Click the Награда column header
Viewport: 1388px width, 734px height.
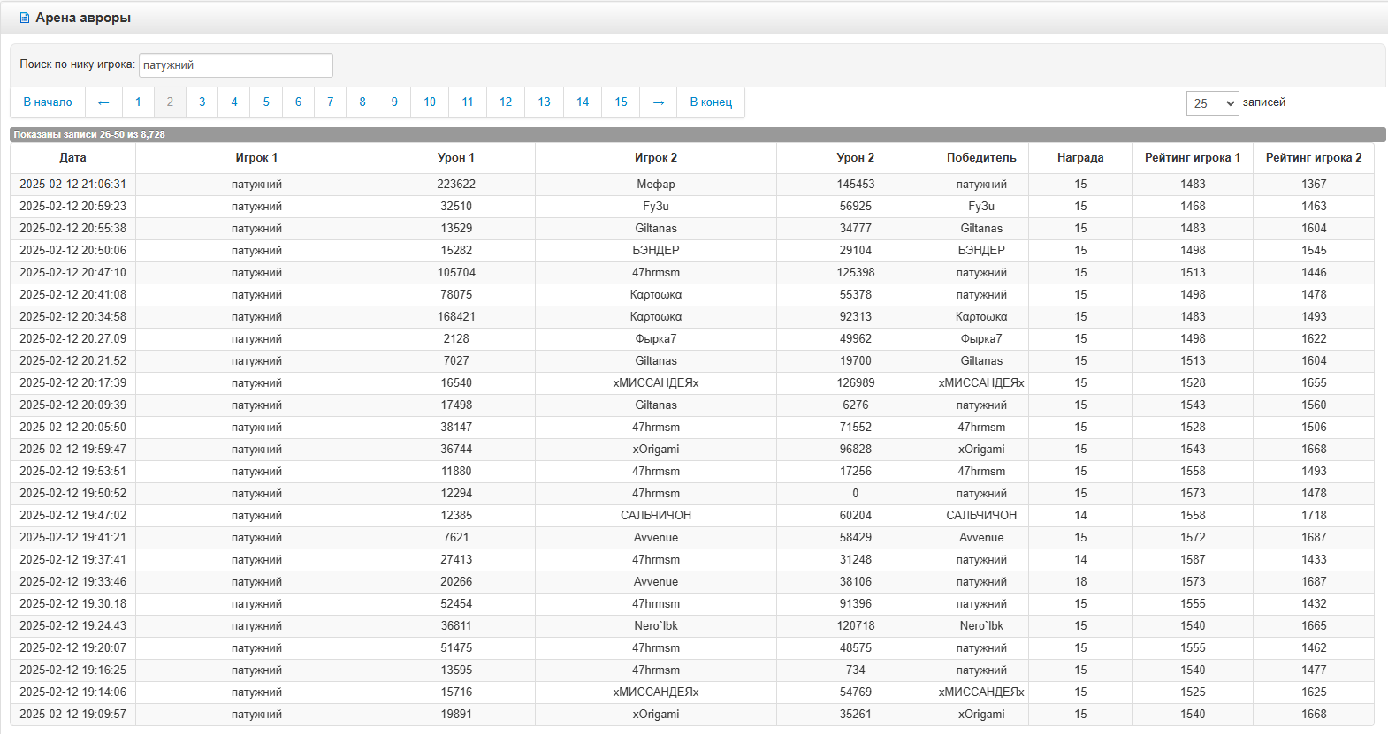[x=1080, y=158]
